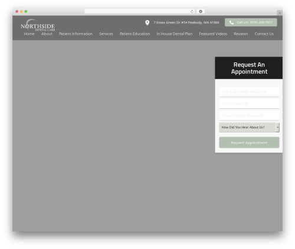Open In House Dental Plan page
Image resolution: width=295 pixels, height=249 pixels.
[175, 34]
